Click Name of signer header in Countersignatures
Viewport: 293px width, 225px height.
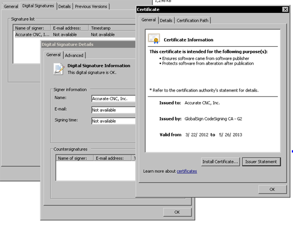point(75,158)
